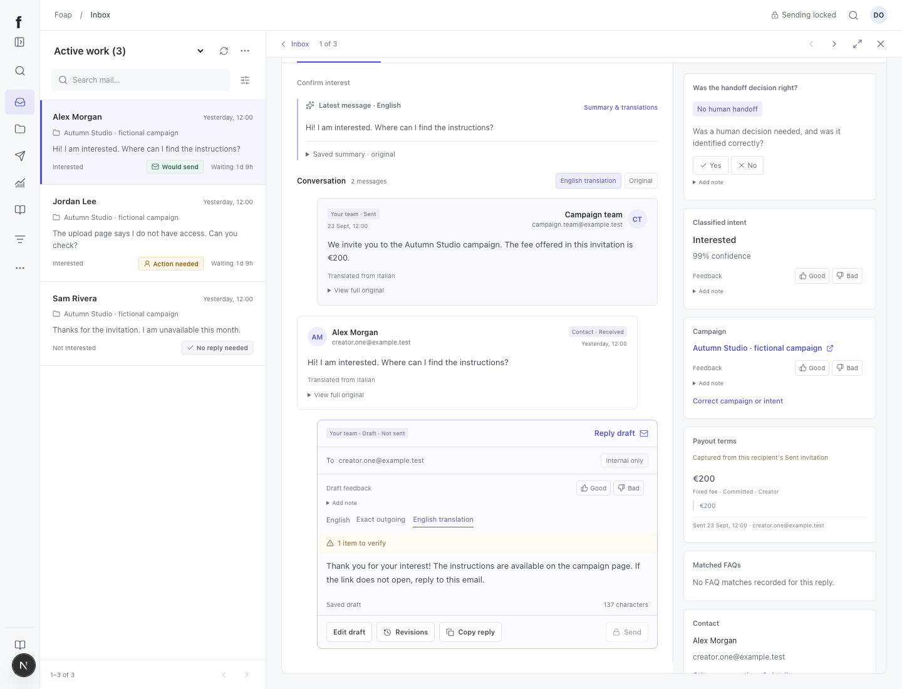Click the Edit draft button

pos(349,632)
